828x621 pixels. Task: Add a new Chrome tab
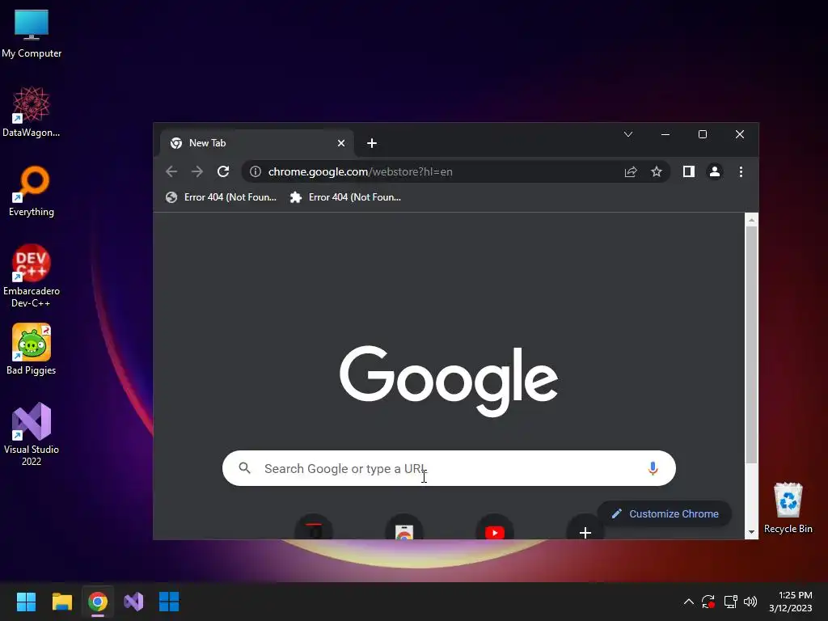(372, 143)
